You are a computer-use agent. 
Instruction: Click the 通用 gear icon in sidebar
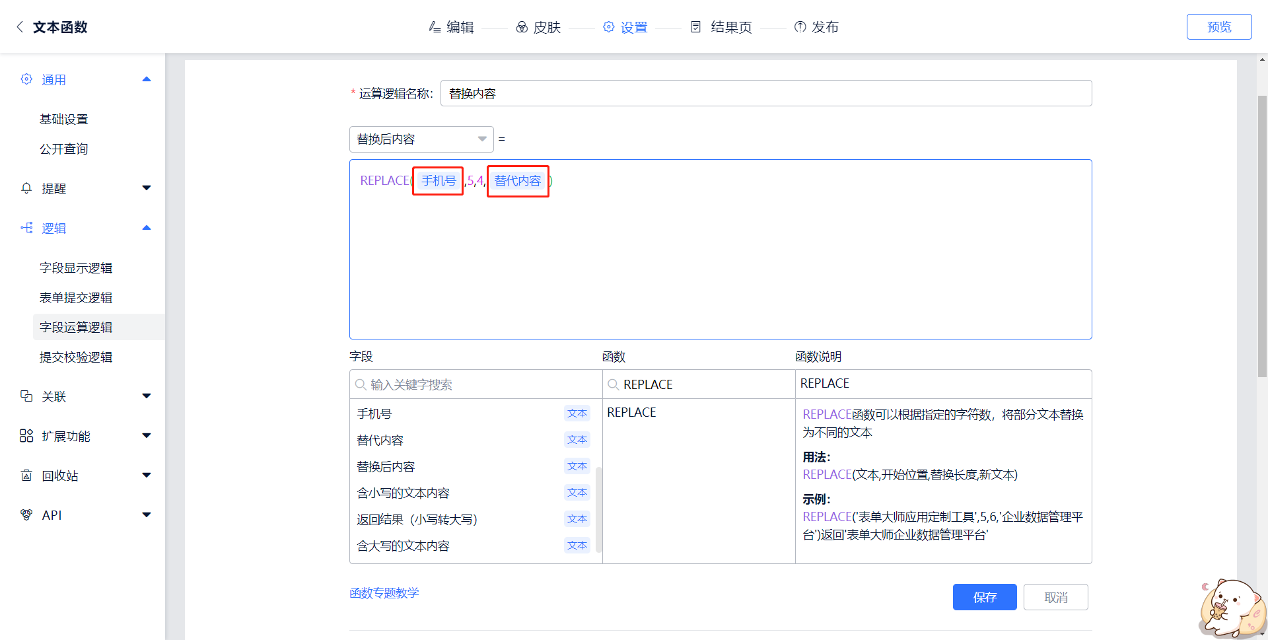tap(26, 79)
